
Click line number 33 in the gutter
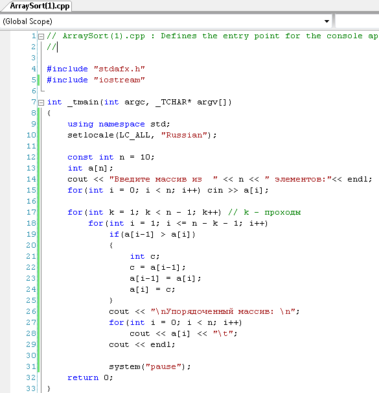pyautogui.click(x=31, y=388)
